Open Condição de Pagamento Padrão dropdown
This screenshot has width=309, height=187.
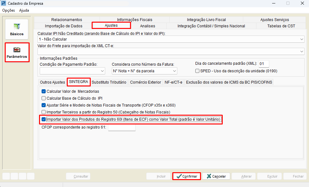102,71
